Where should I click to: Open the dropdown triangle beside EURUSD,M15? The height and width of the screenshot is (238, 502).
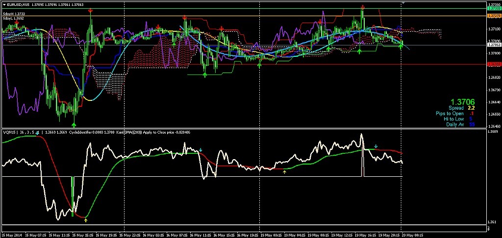4,4
